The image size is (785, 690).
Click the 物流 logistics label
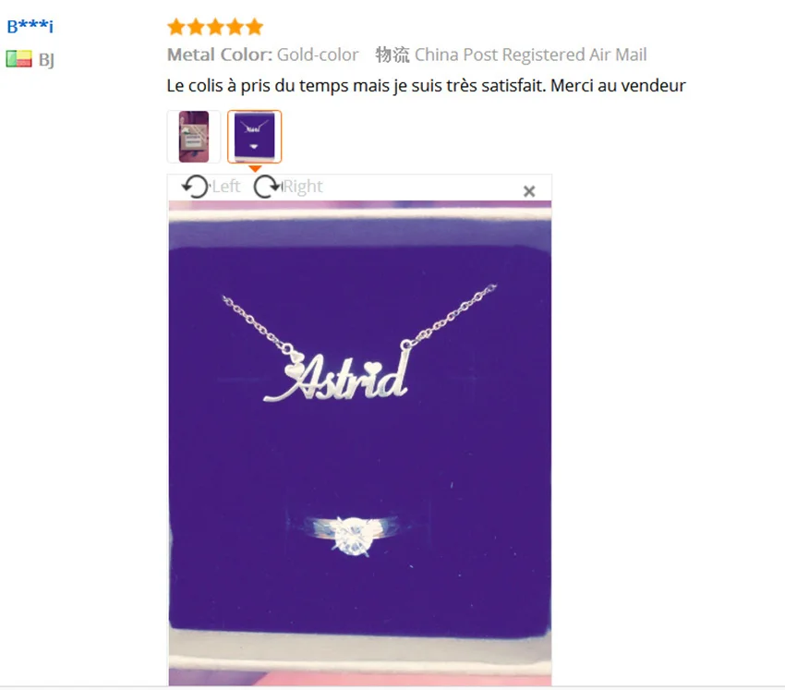[392, 54]
